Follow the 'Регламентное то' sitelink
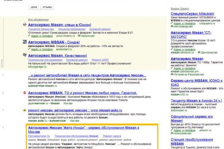The width and height of the screenshot is (224, 149). [39, 136]
